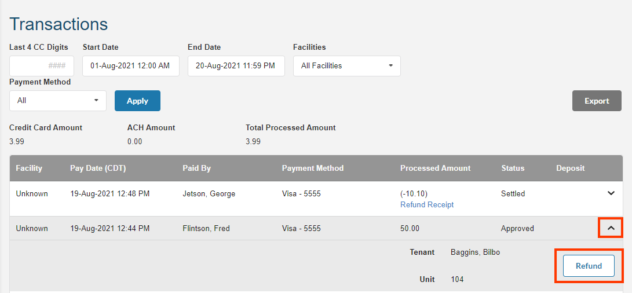This screenshot has width=632, height=293.
Task: Sort by Processed Amount column header
Action: [435, 169]
